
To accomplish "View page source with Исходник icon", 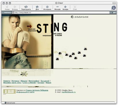I will (47, 7).
